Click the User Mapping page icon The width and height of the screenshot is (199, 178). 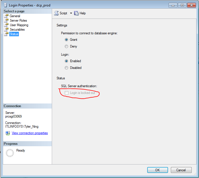pyautogui.click(x=6, y=25)
